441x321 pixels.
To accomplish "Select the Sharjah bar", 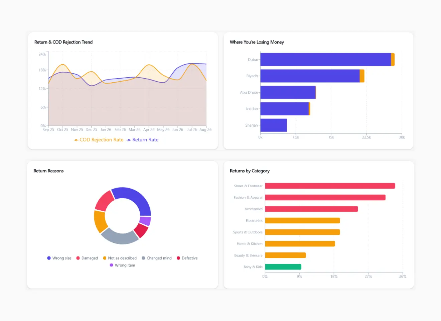I will [274, 125].
